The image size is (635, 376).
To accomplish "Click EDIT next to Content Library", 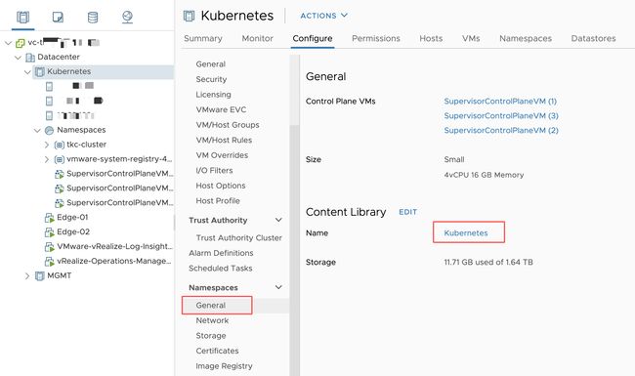I will point(407,212).
